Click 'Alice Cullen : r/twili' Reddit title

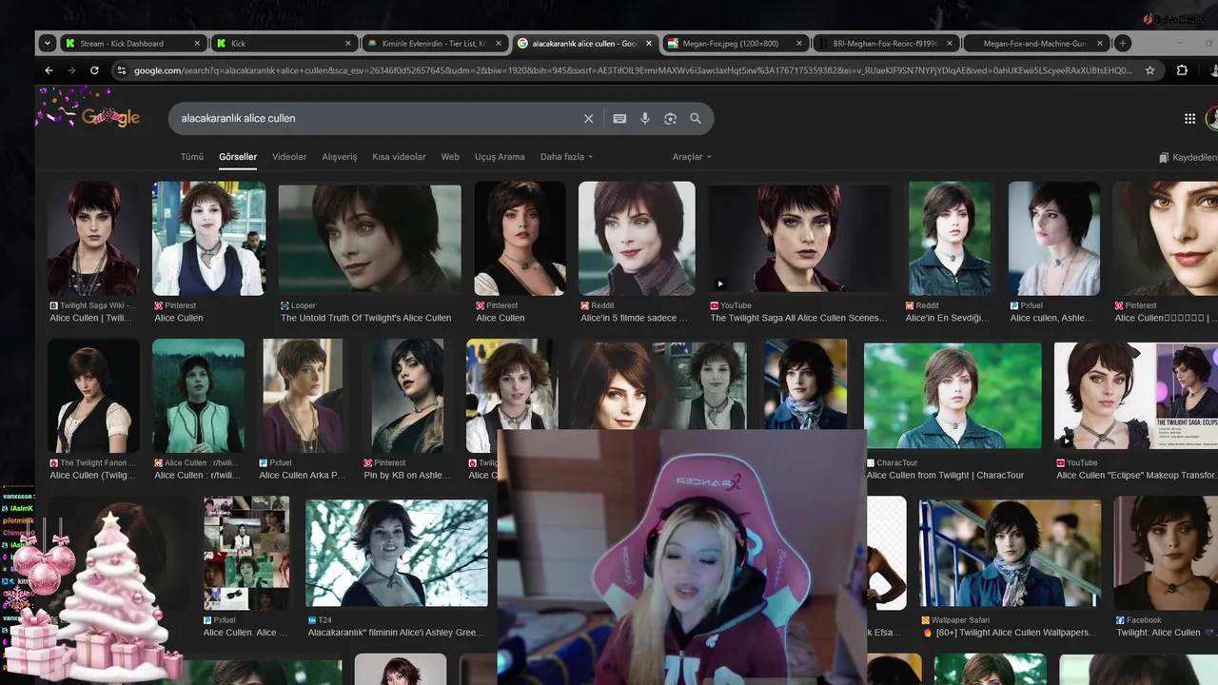pos(197,476)
